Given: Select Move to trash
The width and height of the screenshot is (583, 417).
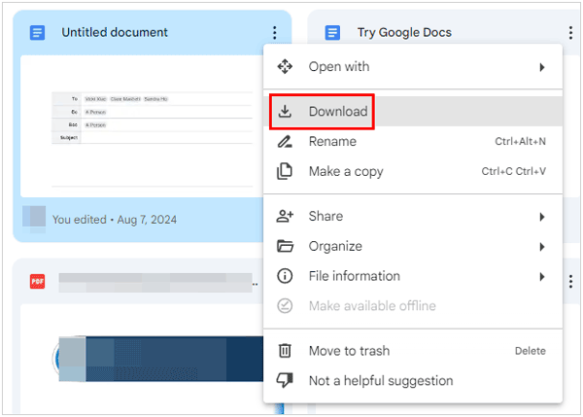Looking at the screenshot, I should [x=413, y=351].
